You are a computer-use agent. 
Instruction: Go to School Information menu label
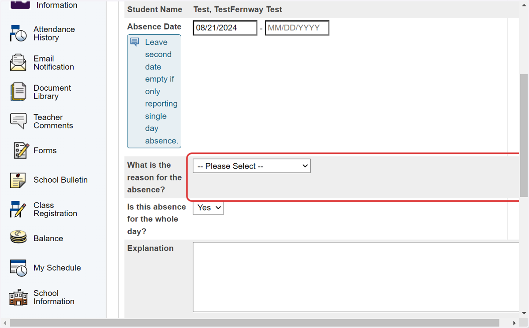54,297
